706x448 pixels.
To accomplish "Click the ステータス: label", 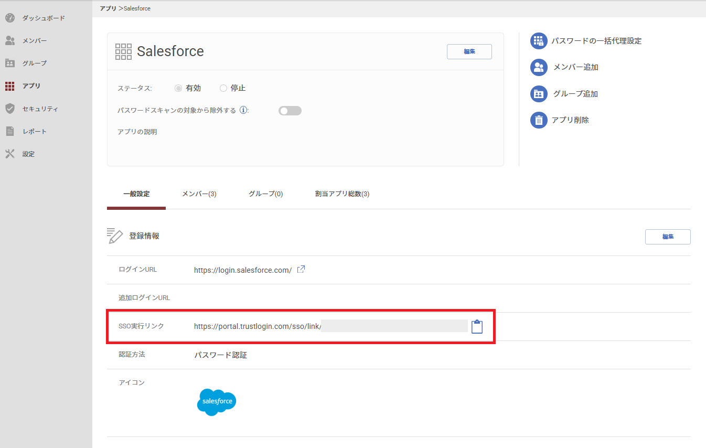I will pos(135,88).
